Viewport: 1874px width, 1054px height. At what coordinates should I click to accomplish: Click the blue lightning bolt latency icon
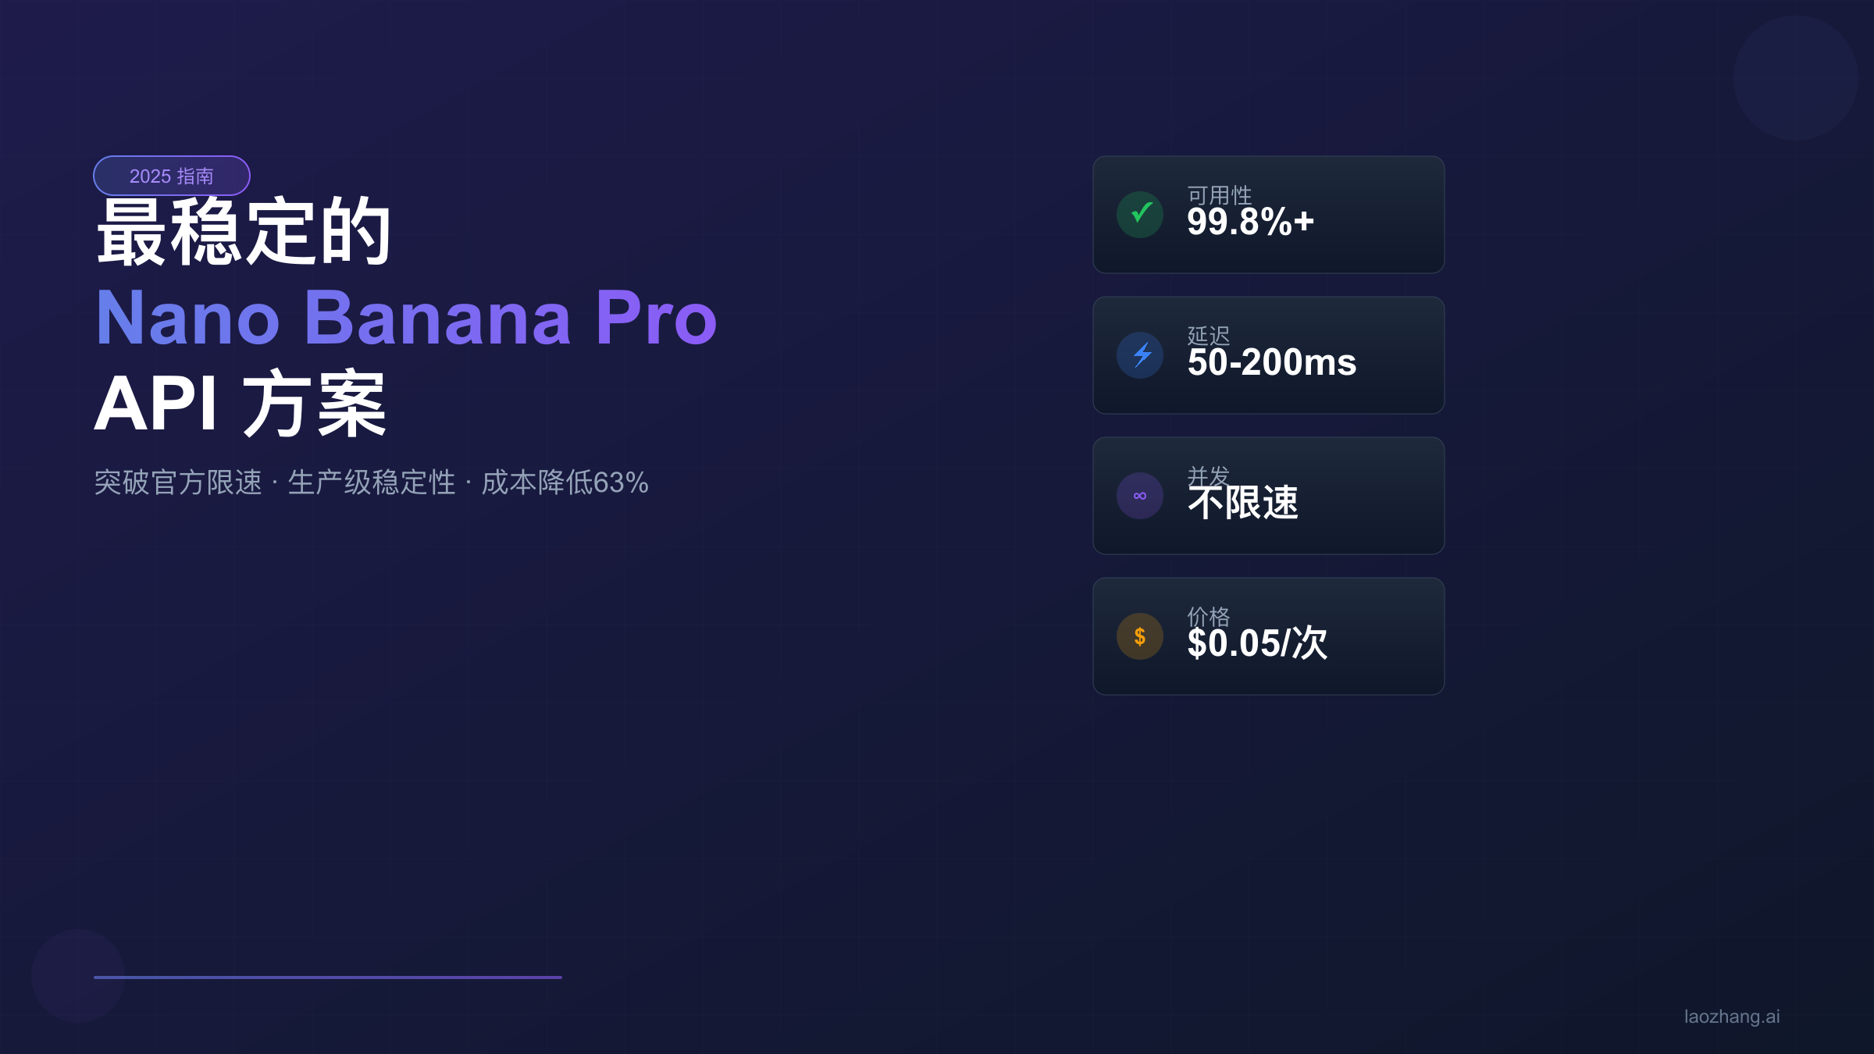(1140, 355)
